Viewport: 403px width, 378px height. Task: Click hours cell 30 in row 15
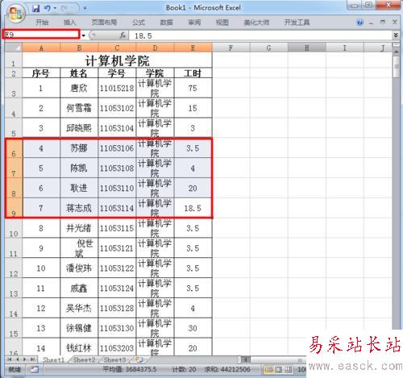(193, 328)
